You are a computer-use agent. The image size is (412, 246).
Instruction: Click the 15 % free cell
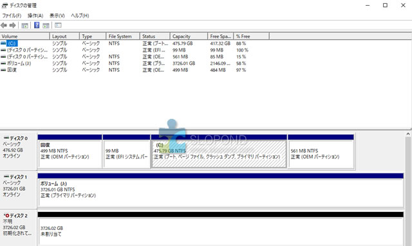pos(241,57)
